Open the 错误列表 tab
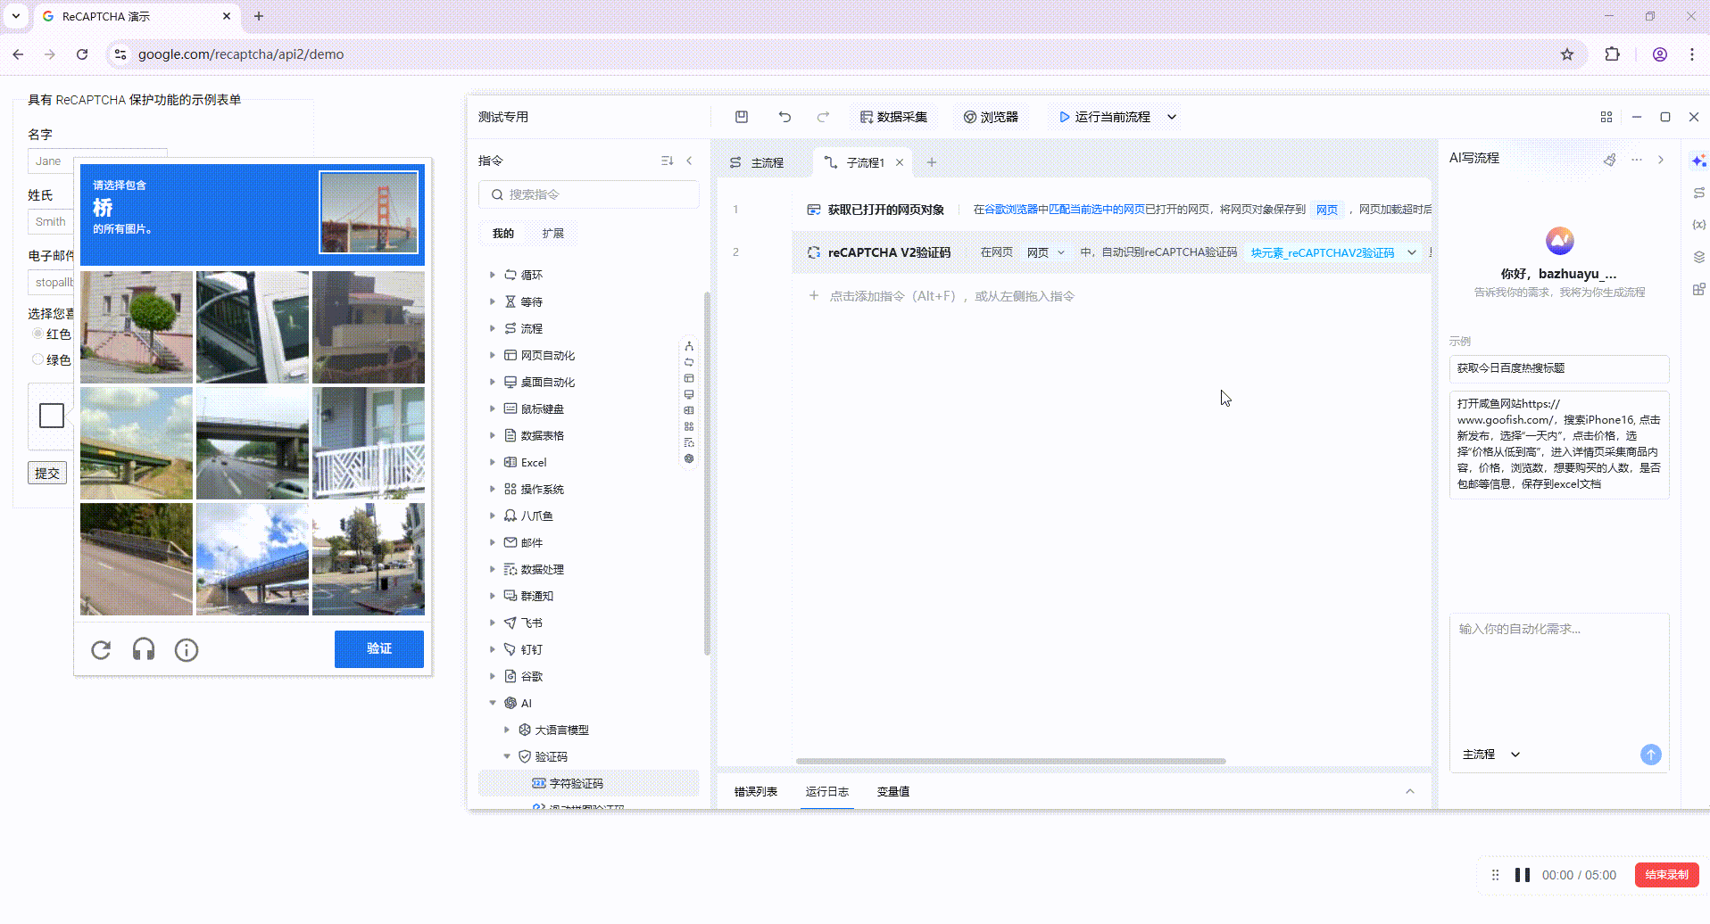1710x924 pixels. click(x=755, y=791)
